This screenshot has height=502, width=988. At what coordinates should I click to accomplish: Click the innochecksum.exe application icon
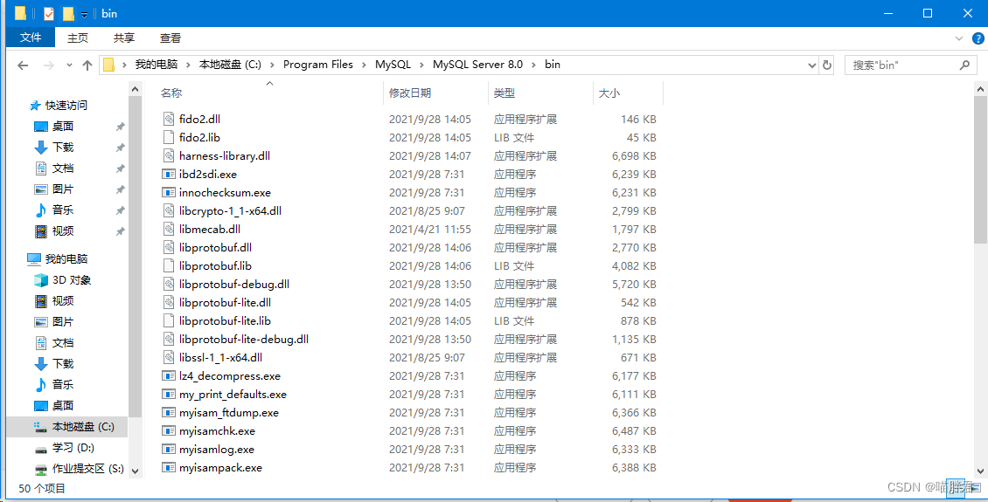pyautogui.click(x=168, y=192)
